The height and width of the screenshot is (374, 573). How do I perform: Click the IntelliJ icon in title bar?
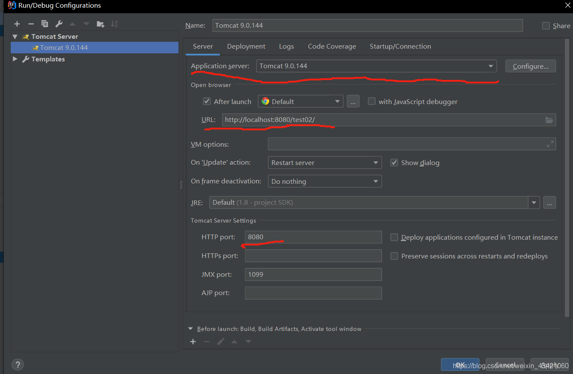pyautogui.click(x=12, y=6)
